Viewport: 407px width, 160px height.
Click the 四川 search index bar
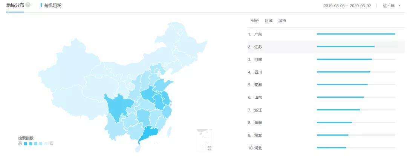(x=356, y=72)
